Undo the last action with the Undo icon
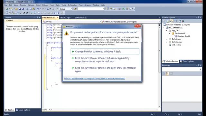Viewport: 206px width, 116px height. (x=38, y=9)
